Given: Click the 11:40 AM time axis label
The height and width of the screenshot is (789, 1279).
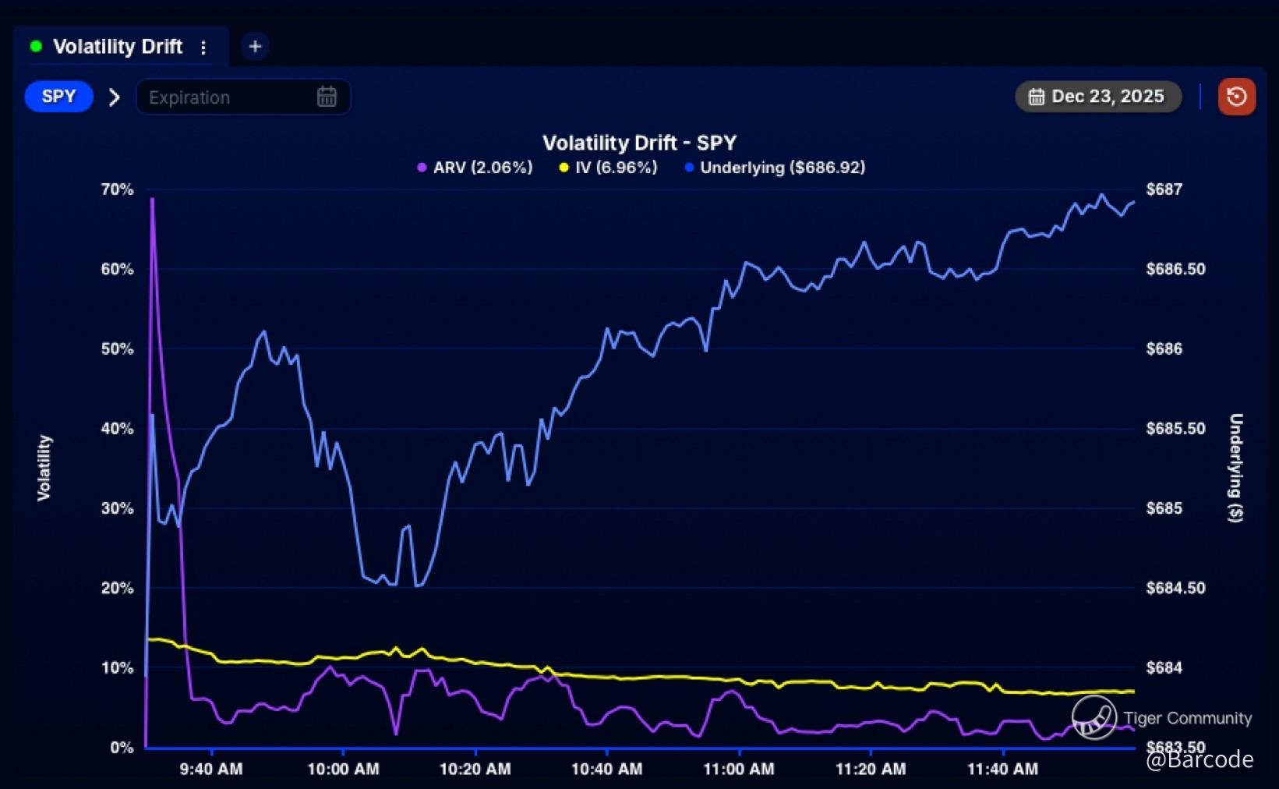Looking at the screenshot, I should [x=1003, y=770].
